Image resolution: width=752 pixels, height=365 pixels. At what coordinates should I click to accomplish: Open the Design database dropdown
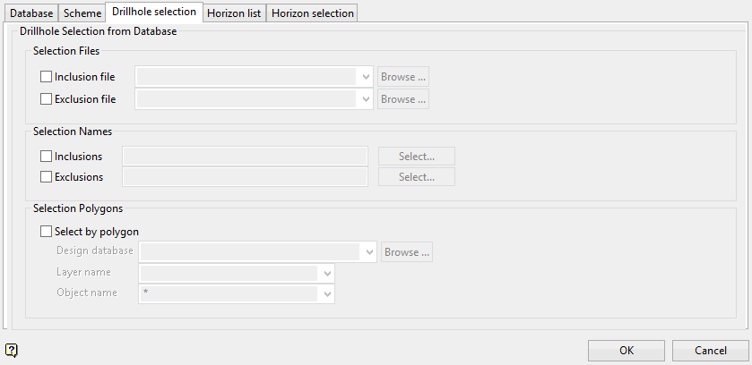click(x=369, y=252)
